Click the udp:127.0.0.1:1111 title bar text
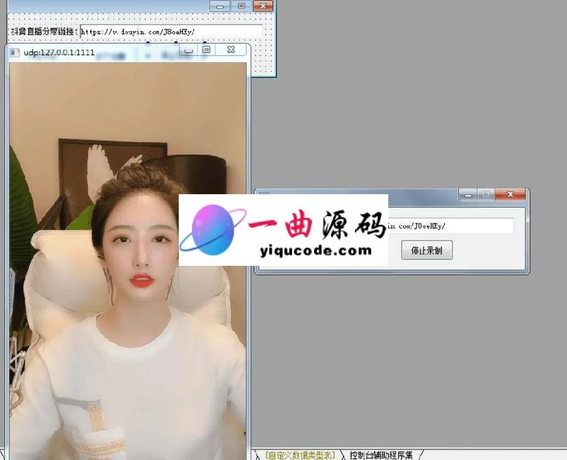Image resolution: width=567 pixels, height=460 pixels. 59,52
